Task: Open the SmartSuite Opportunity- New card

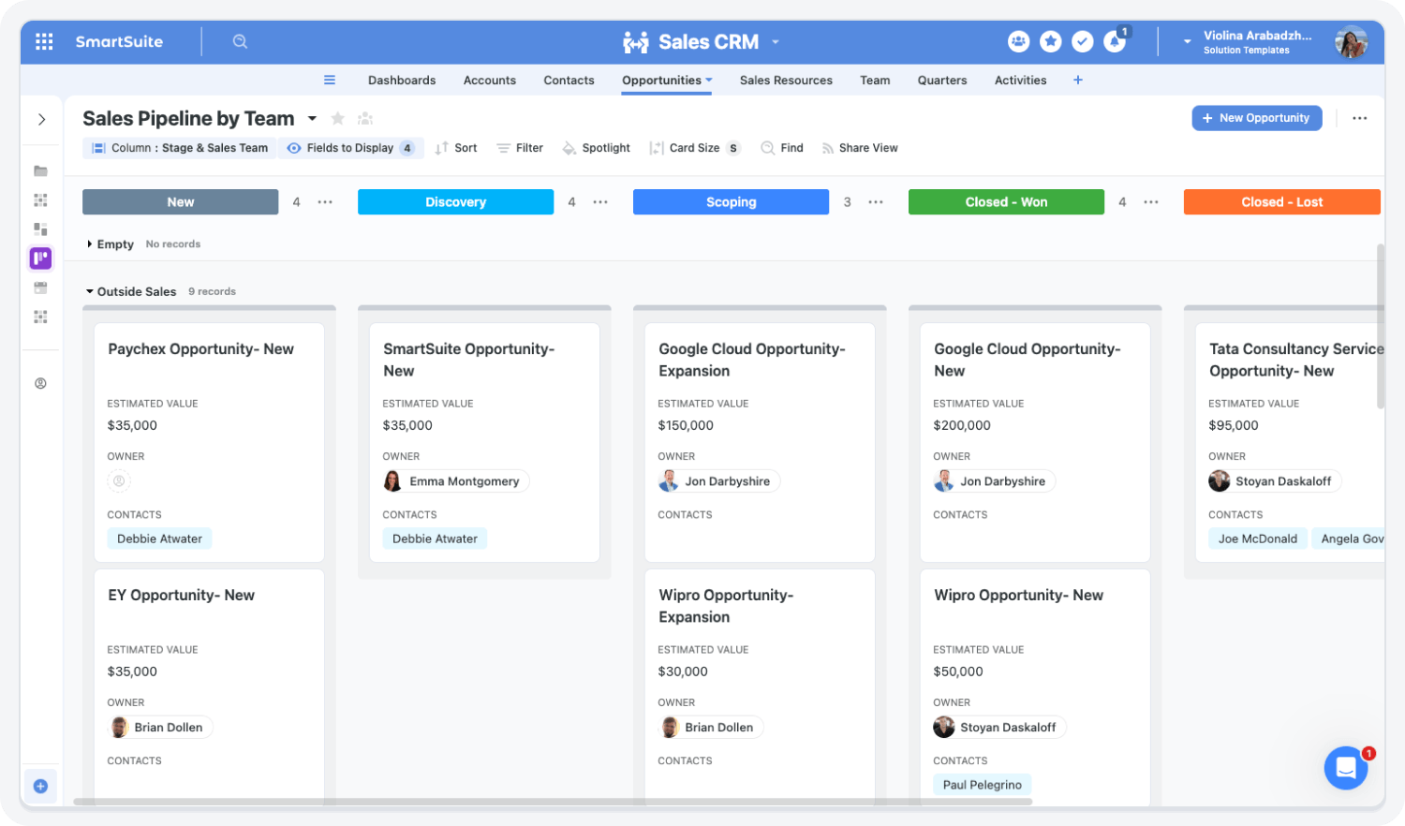Action: pos(484,442)
